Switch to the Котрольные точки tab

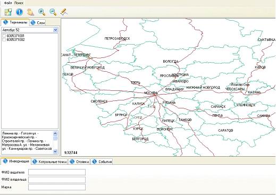pyautogui.click(x=49, y=162)
